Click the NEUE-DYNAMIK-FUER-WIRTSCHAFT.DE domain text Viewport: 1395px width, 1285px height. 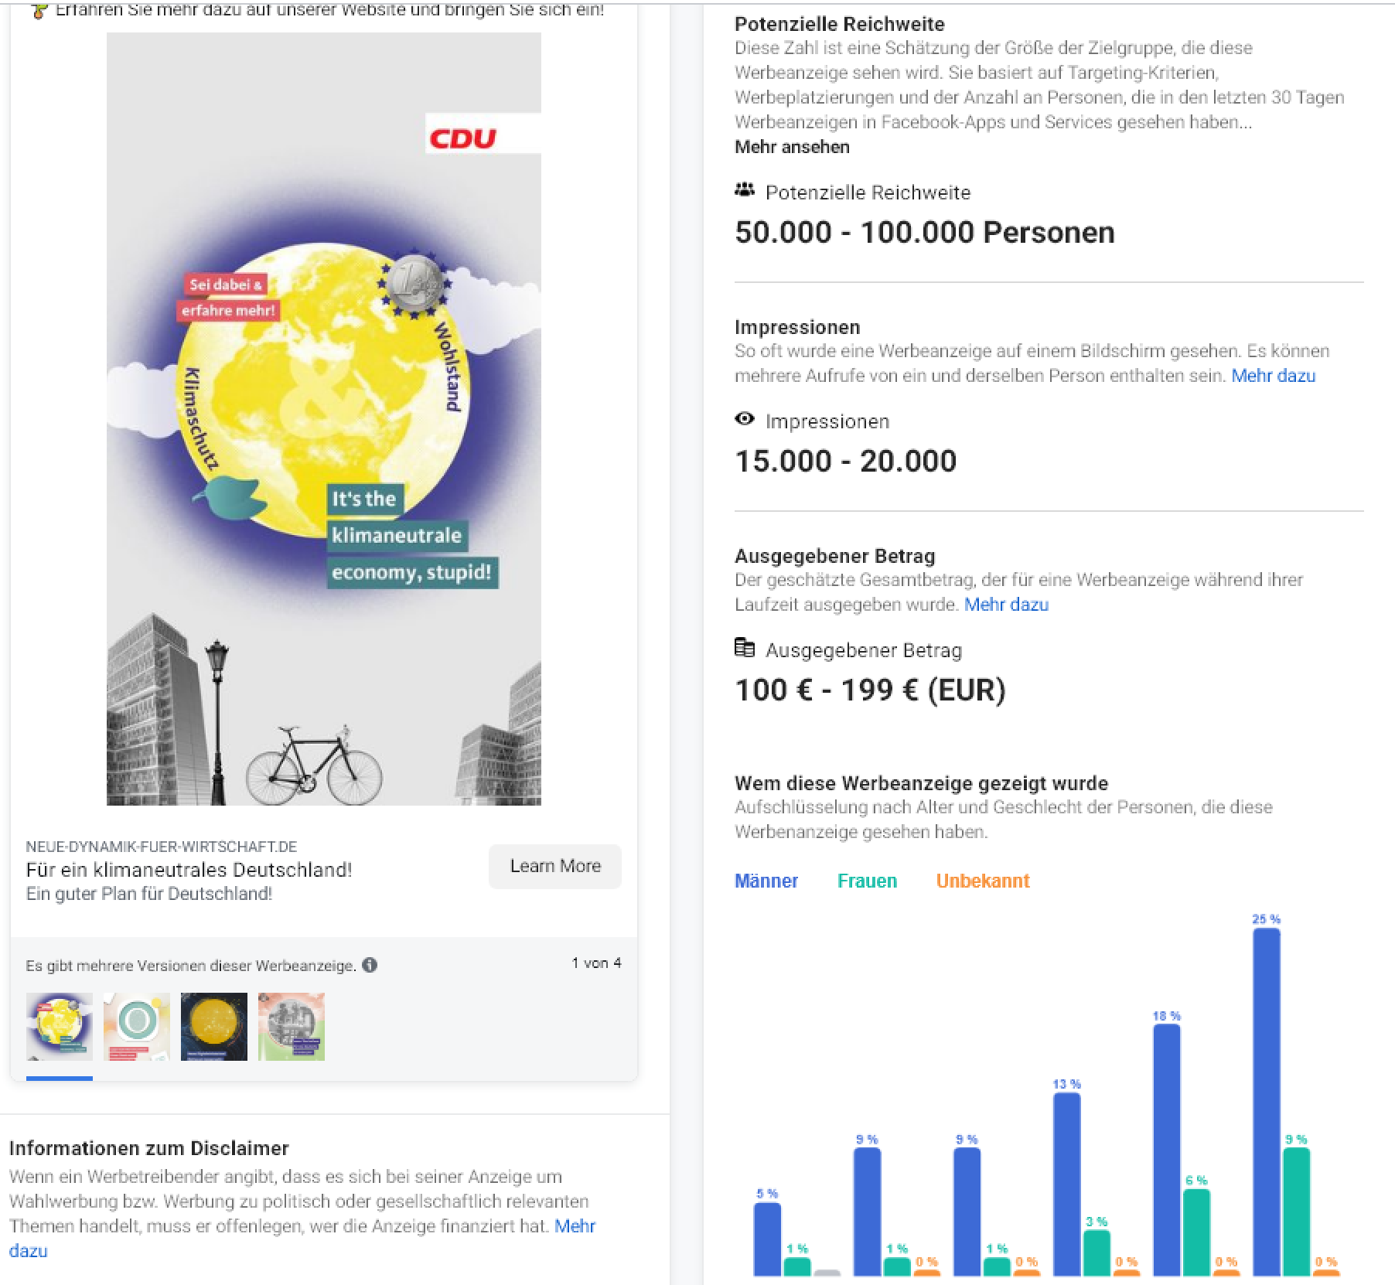[x=161, y=847]
